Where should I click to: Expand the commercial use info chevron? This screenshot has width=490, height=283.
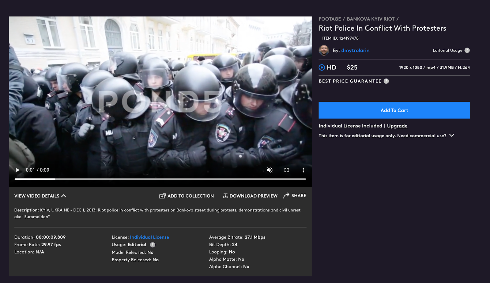click(452, 136)
